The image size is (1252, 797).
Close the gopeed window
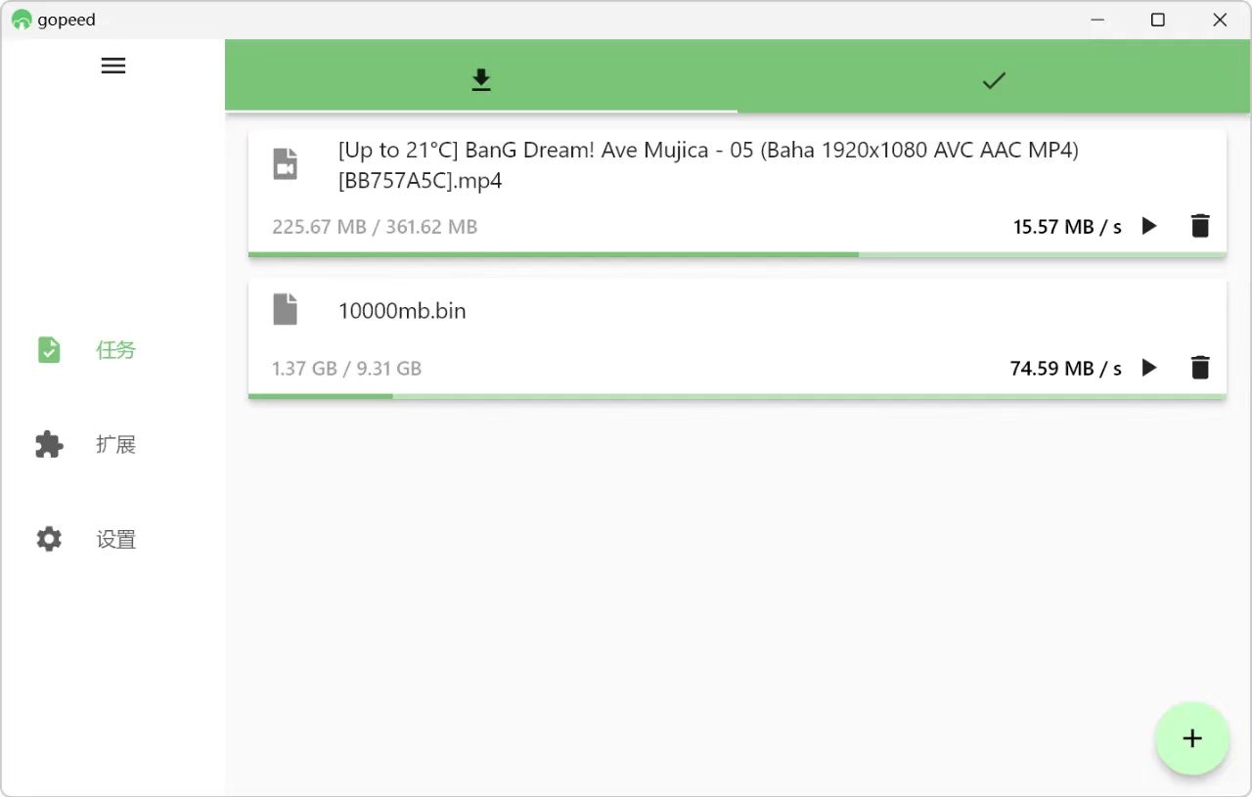click(x=1220, y=20)
